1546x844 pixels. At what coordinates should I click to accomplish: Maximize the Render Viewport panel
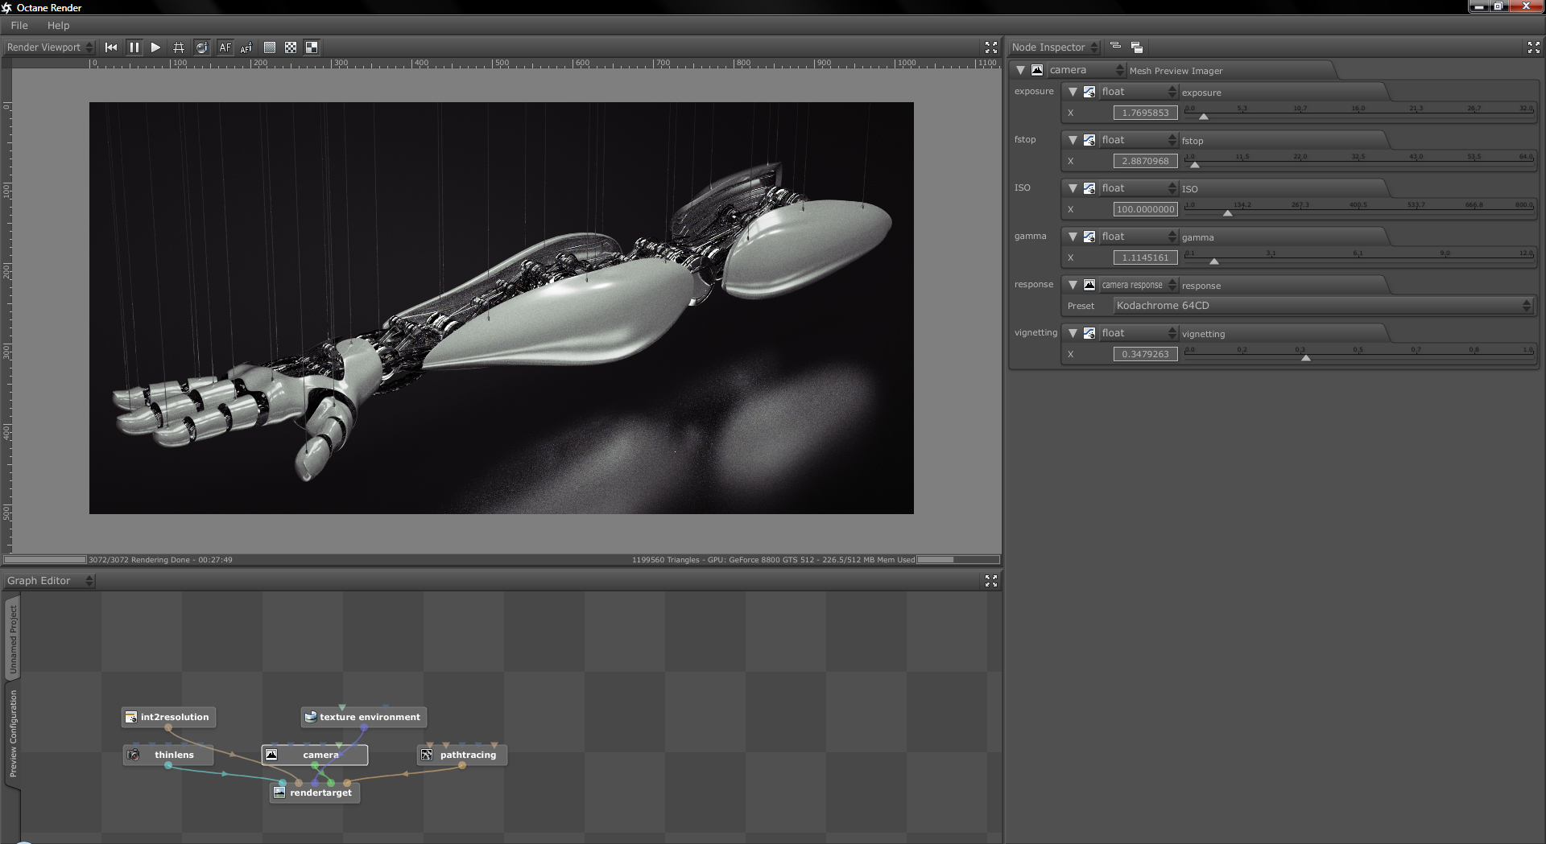[x=991, y=47]
